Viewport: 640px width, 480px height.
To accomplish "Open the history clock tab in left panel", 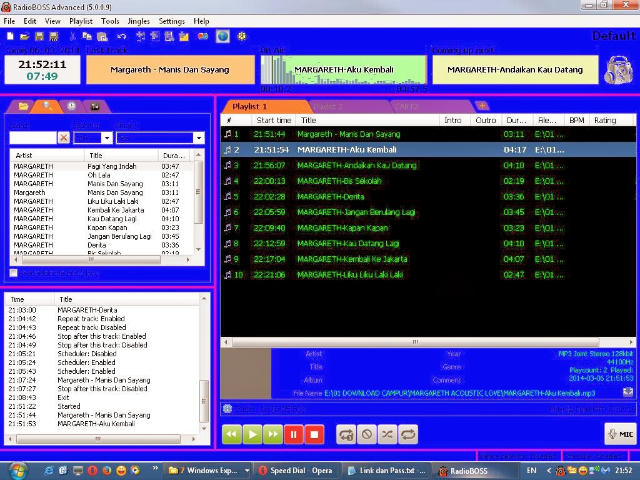I will [71, 106].
